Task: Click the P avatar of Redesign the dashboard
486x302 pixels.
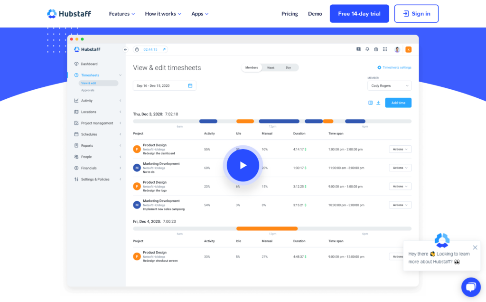Action: tap(137, 149)
